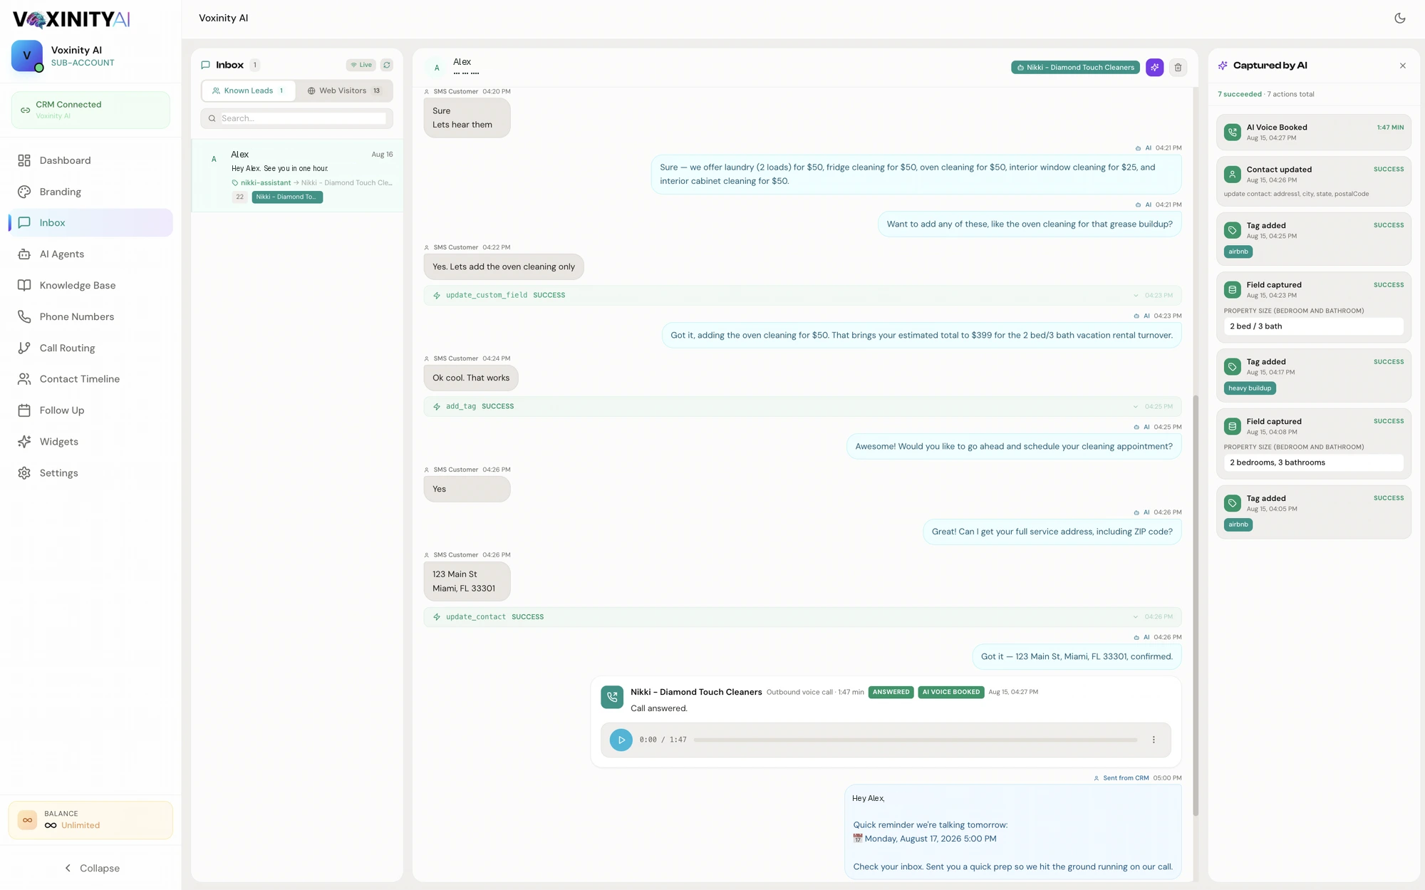Viewport: 1425px width, 890px height.
Task: Click the Sent from CRM label
Action: click(x=1126, y=778)
